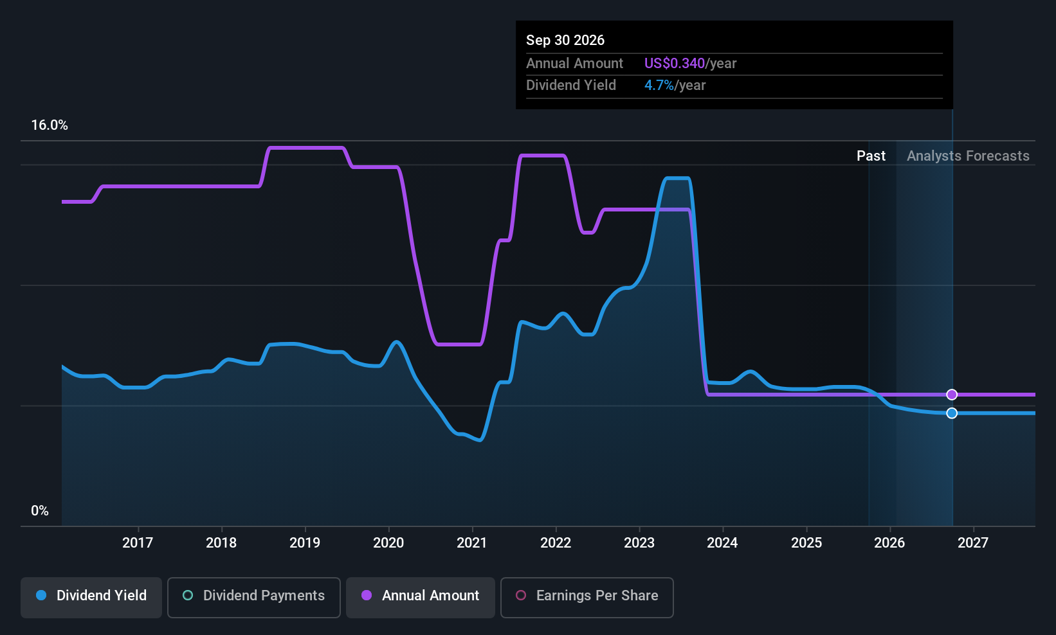The image size is (1056, 635).
Task: Click the Past section label
Action: pyautogui.click(x=871, y=156)
